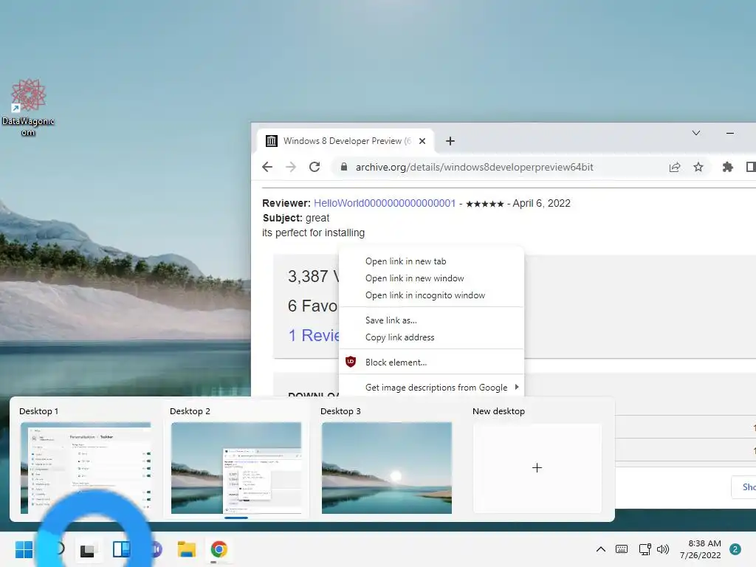Expand Get image descriptions from Google submenu
756x567 pixels.
pyautogui.click(x=431, y=387)
